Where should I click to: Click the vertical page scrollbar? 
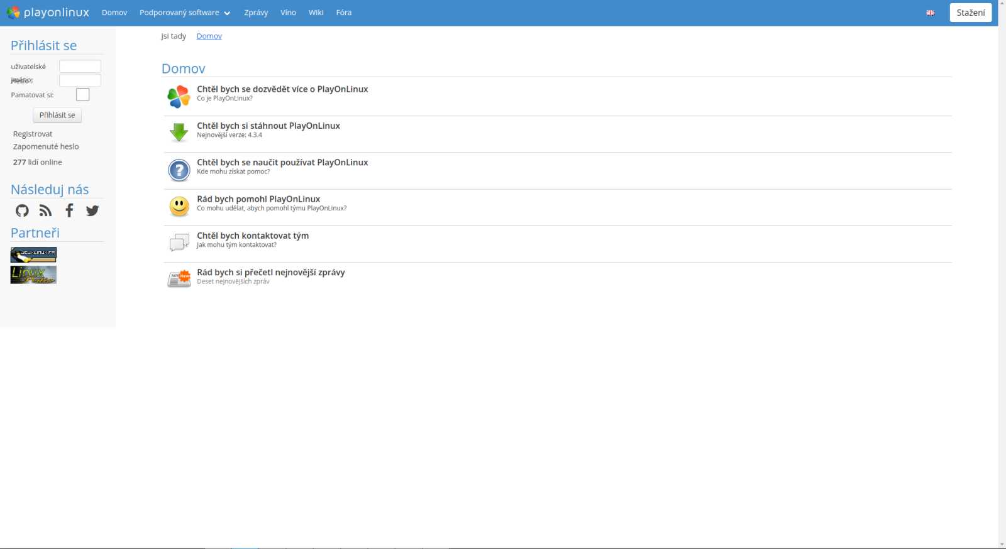[1002, 274]
